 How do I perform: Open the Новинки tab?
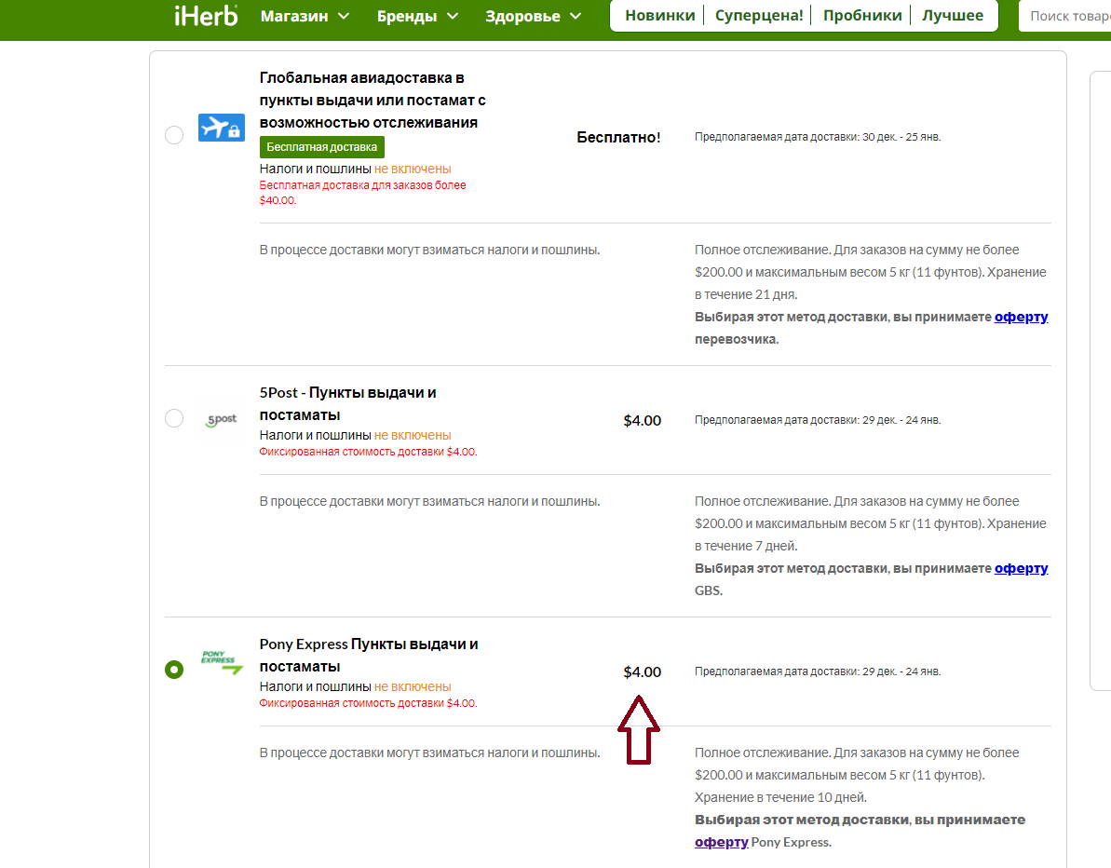659,16
